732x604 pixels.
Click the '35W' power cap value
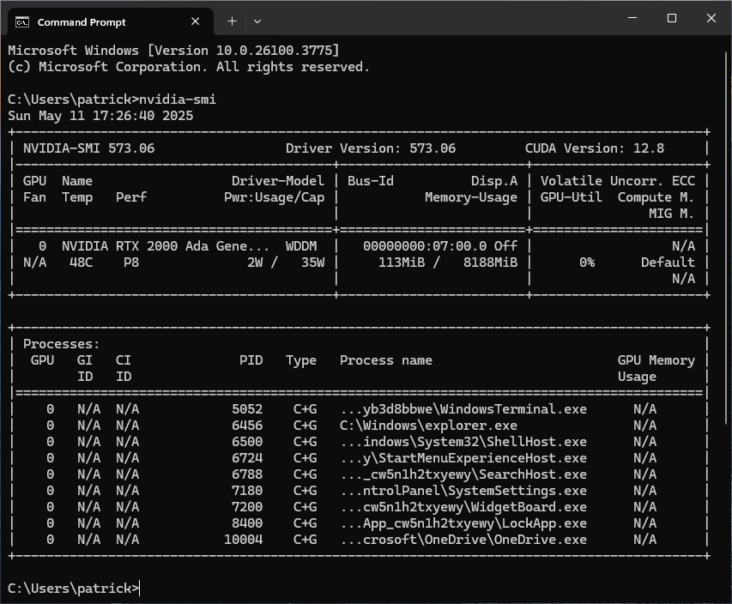pyautogui.click(x=312, y=263)
